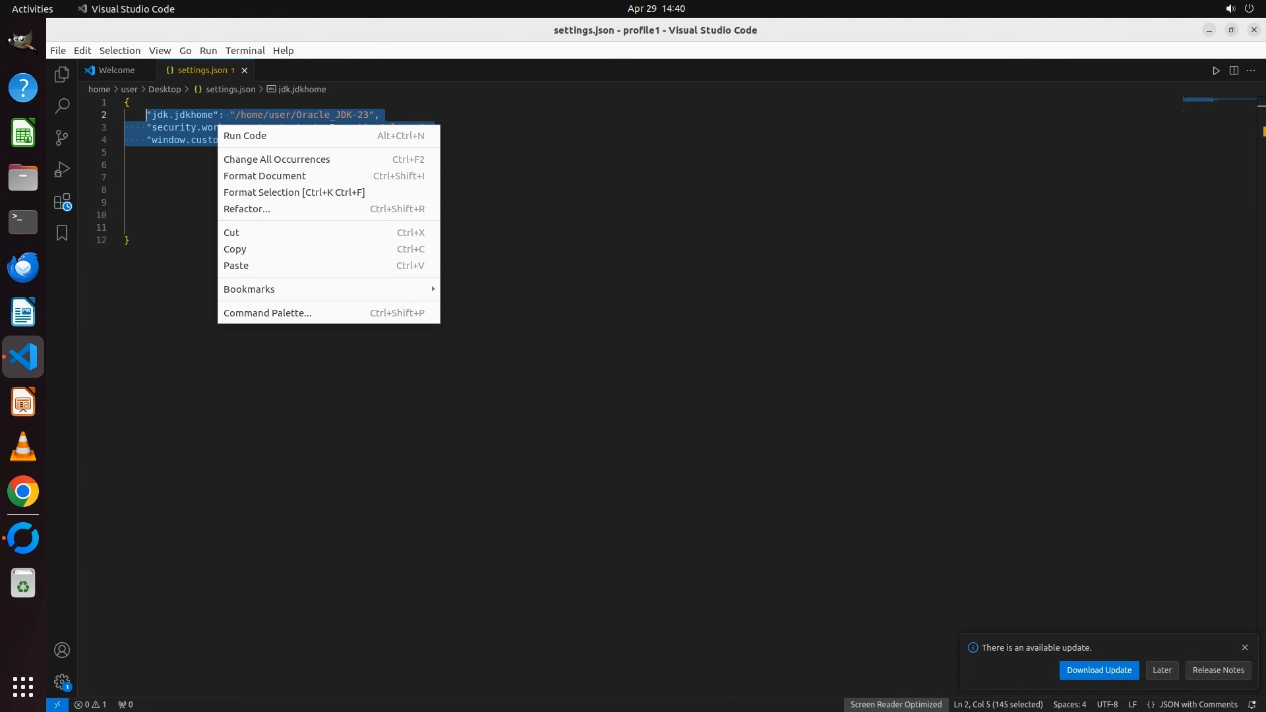Click the Release Notes button
Image resolution: width=1266 pixels, height=712 pixels.
(x=1218, y=670)
